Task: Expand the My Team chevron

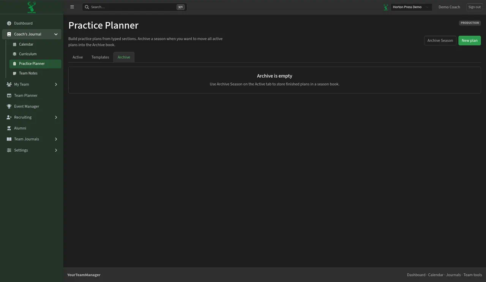Action: pyautogui.click(x=56, y=84)
